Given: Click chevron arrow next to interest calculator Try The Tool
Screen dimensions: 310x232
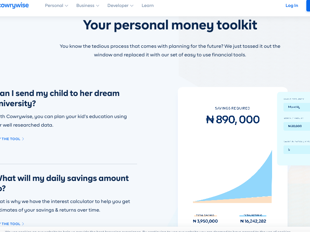Looking at the screenshot, I should [x=23, y=224].
